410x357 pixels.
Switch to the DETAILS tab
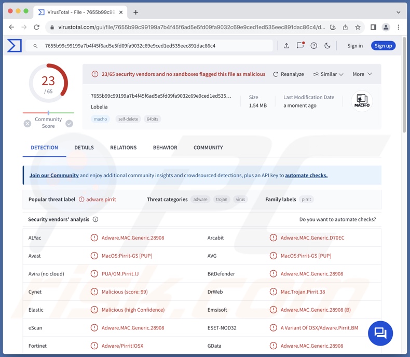tap(84, 148)
